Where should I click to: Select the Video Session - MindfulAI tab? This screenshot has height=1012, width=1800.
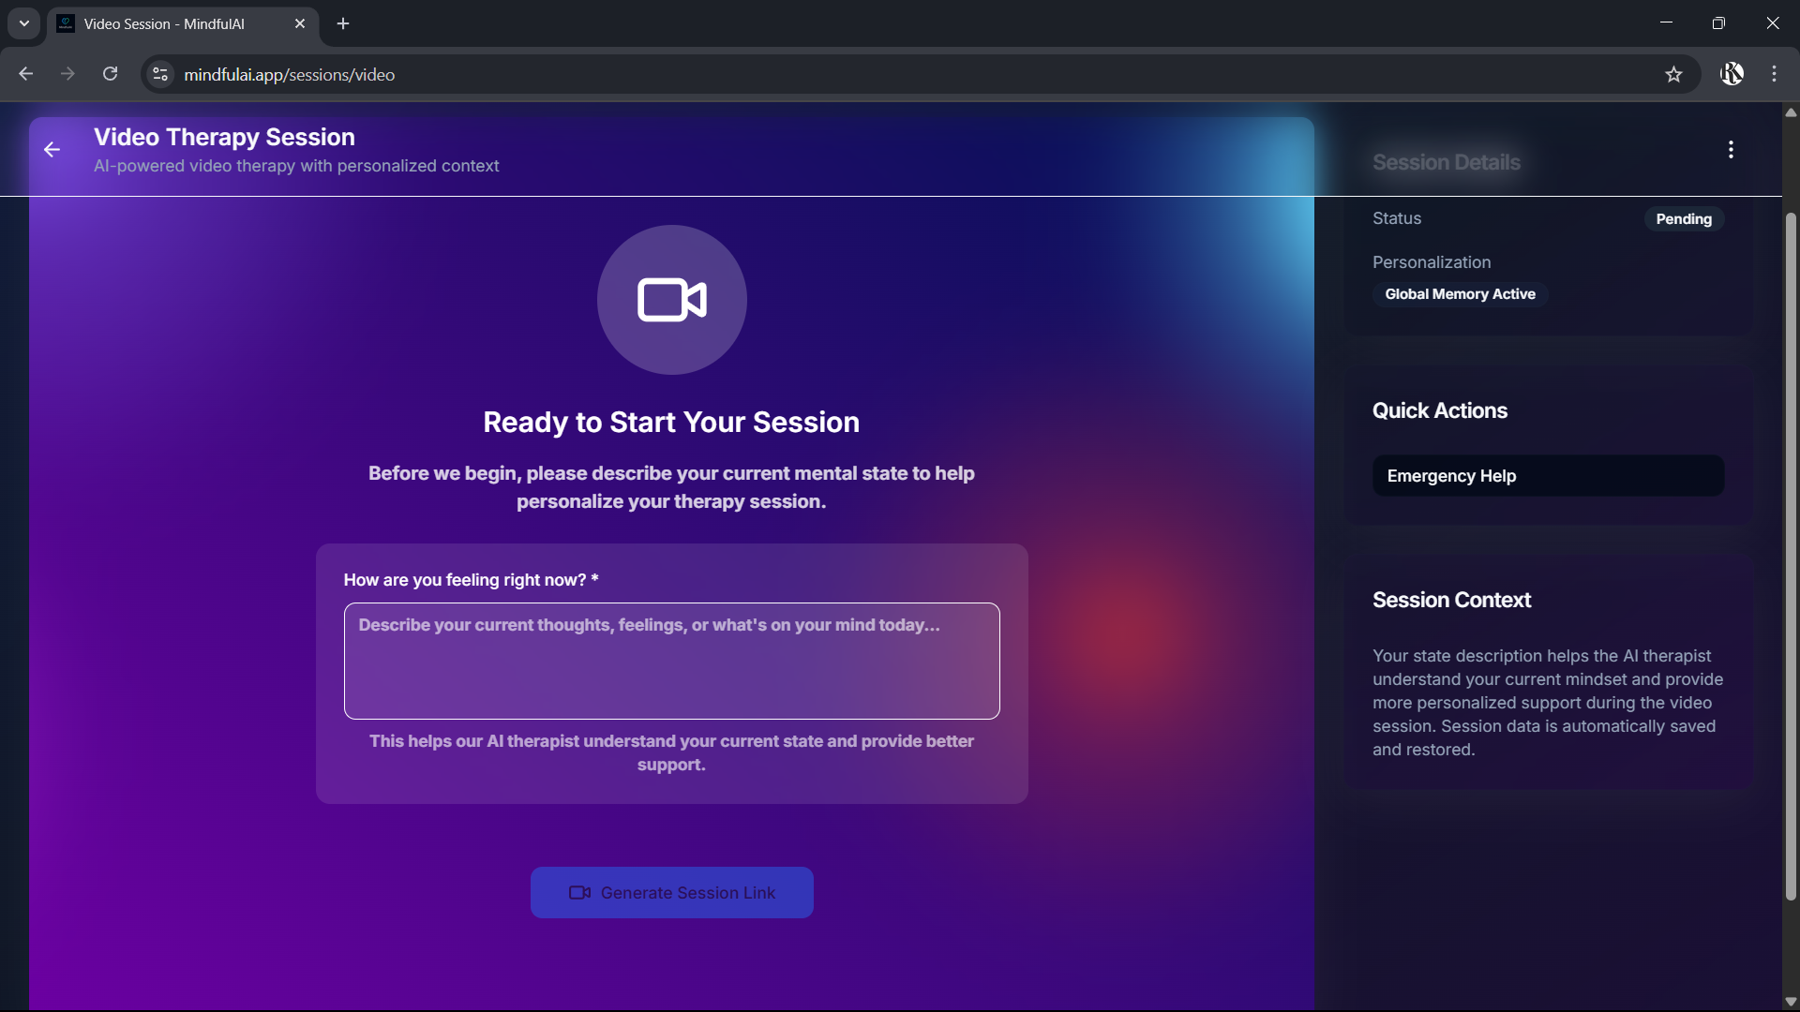pos(164,24)
